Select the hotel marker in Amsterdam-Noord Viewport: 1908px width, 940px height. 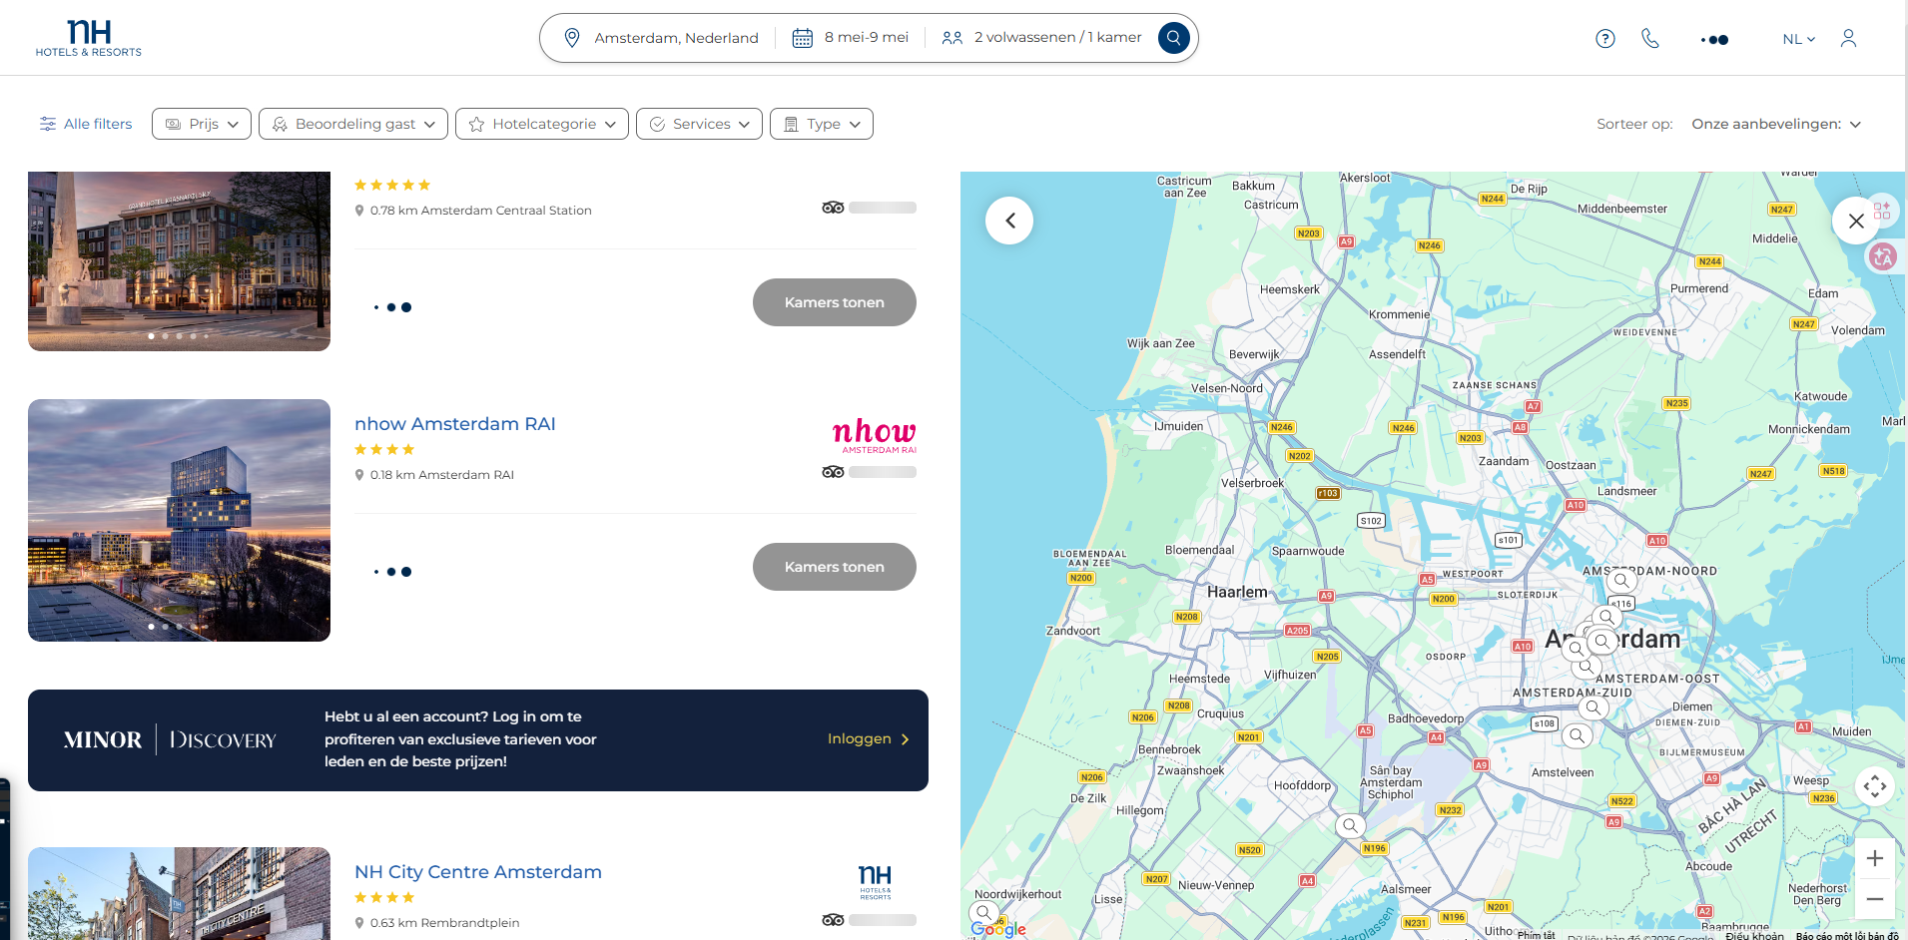1621,580
